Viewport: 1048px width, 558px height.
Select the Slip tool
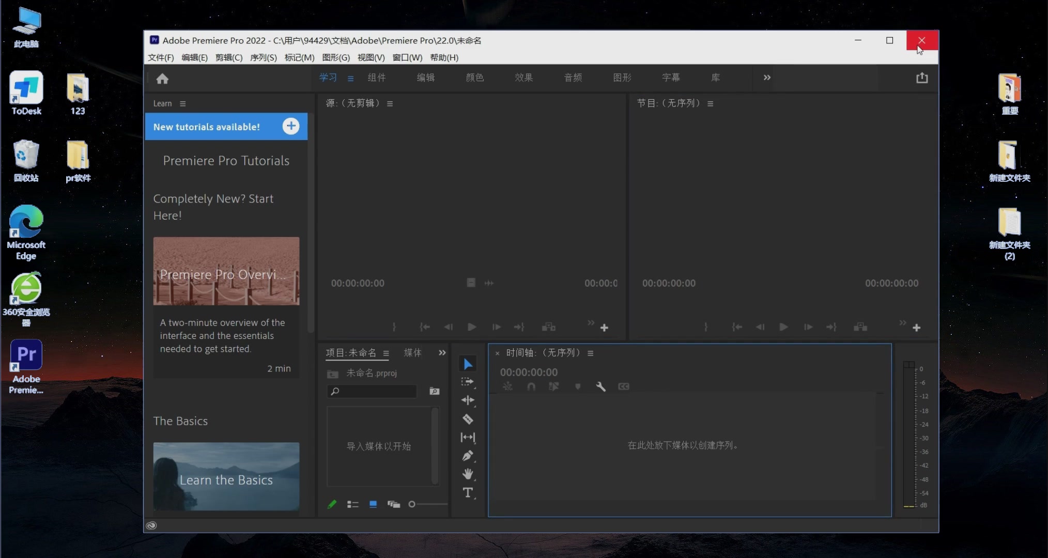point(468,437)
